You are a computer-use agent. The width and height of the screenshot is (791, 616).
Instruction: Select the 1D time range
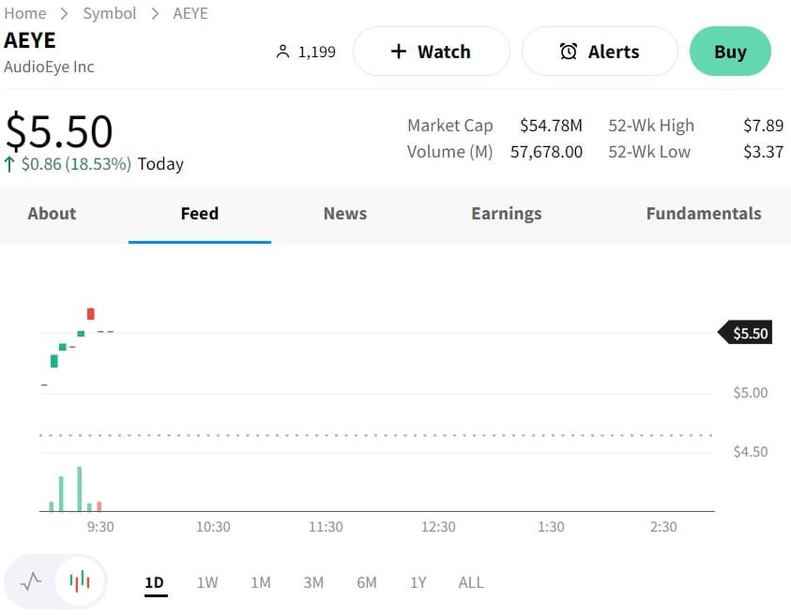(154, 582)
